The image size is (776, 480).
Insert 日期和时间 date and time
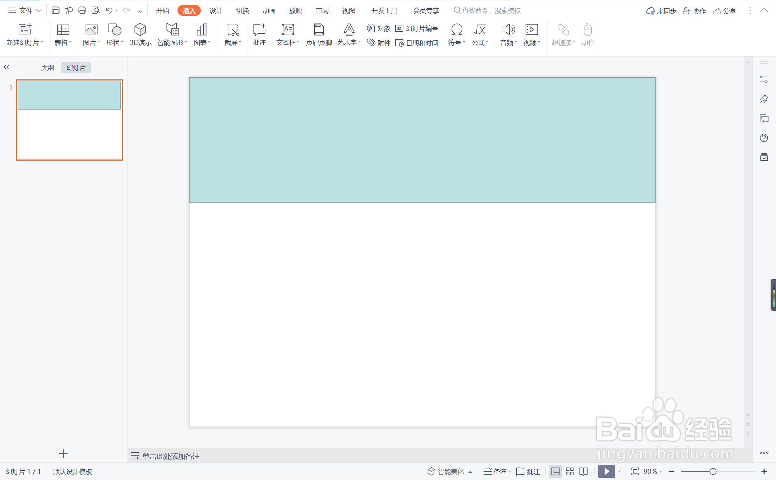click(417, 43)
